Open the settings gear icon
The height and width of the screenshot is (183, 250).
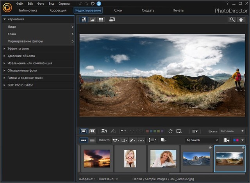(x=93, y=4)
